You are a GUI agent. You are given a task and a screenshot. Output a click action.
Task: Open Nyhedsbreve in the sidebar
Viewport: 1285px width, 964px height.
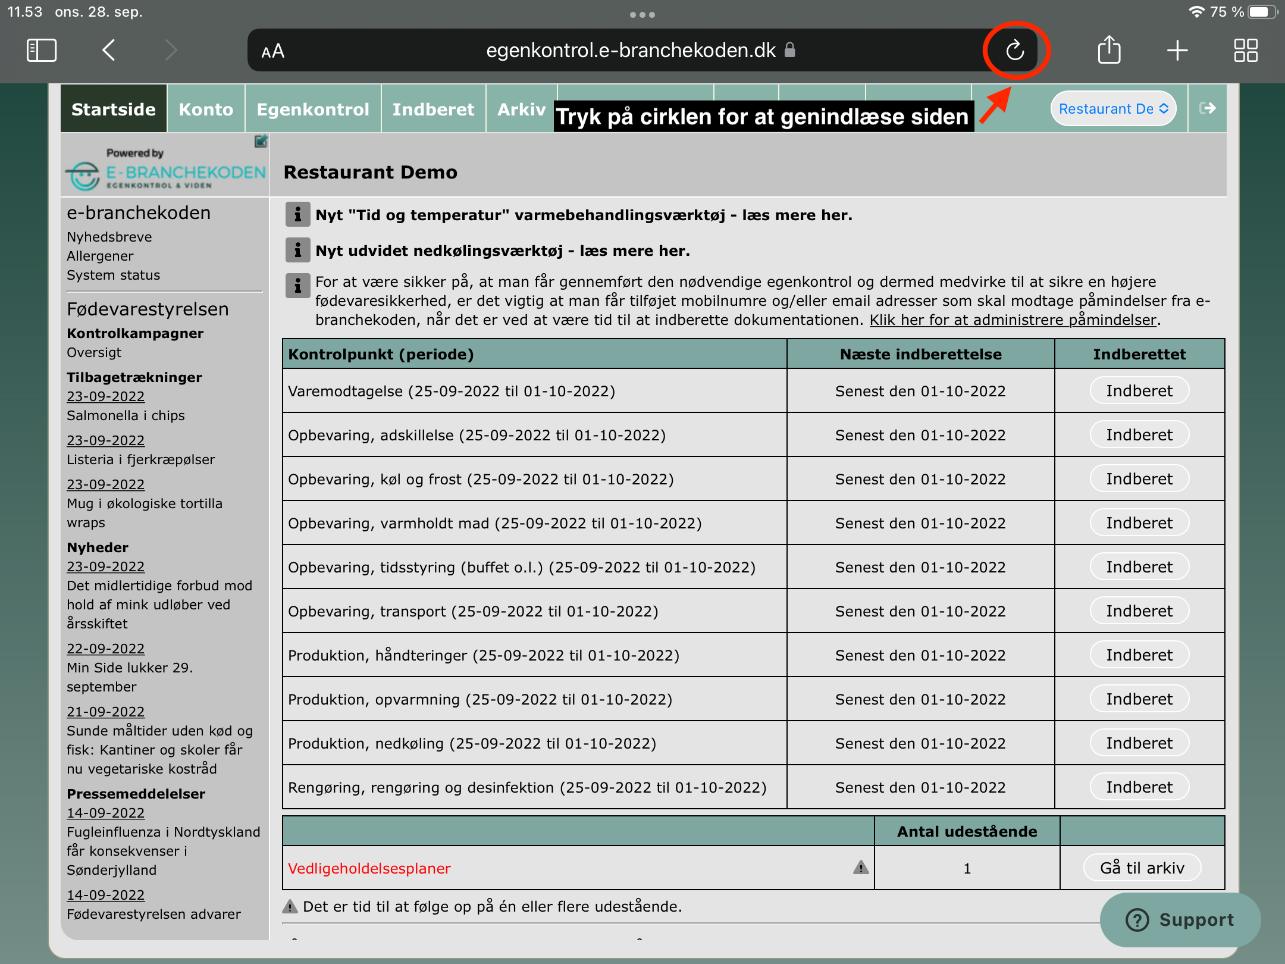pos(109,237)
